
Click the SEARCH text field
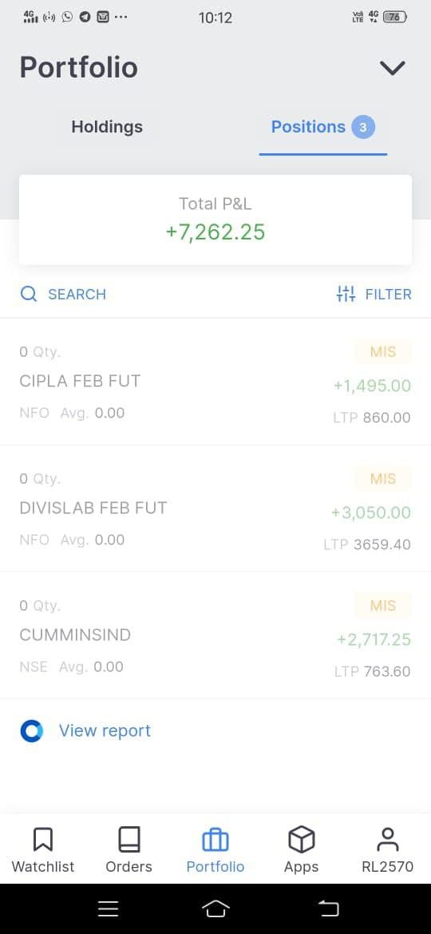pos(77,294)
